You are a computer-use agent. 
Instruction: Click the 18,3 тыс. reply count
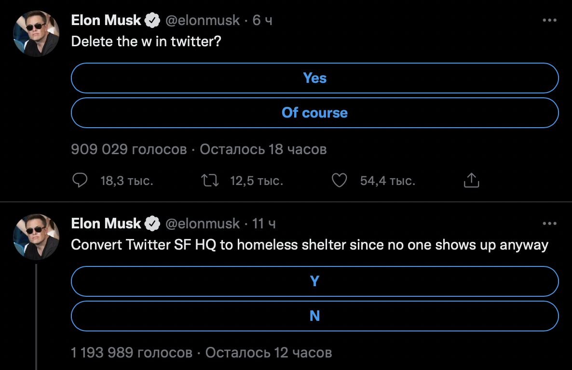pos(126,181)
